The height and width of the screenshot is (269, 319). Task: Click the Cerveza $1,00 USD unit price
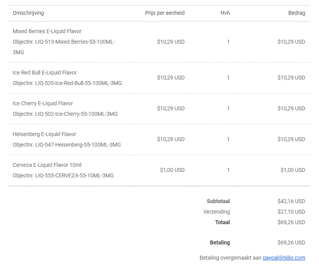pos(172,170)
